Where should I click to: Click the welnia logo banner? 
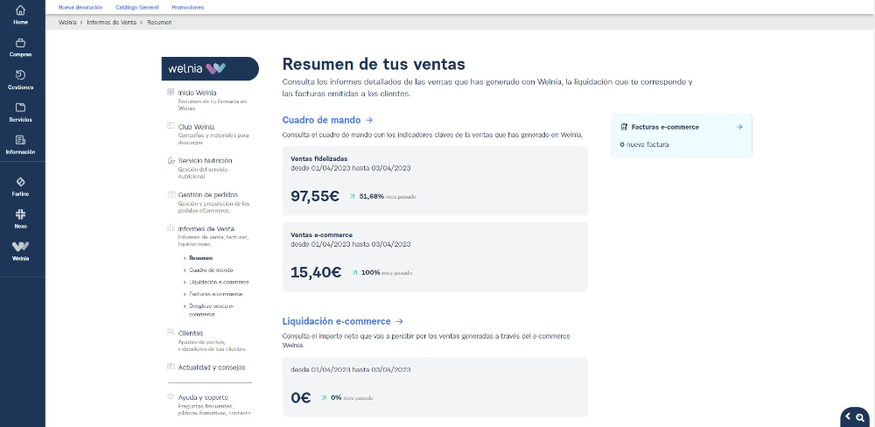click(x=210, y=68)
